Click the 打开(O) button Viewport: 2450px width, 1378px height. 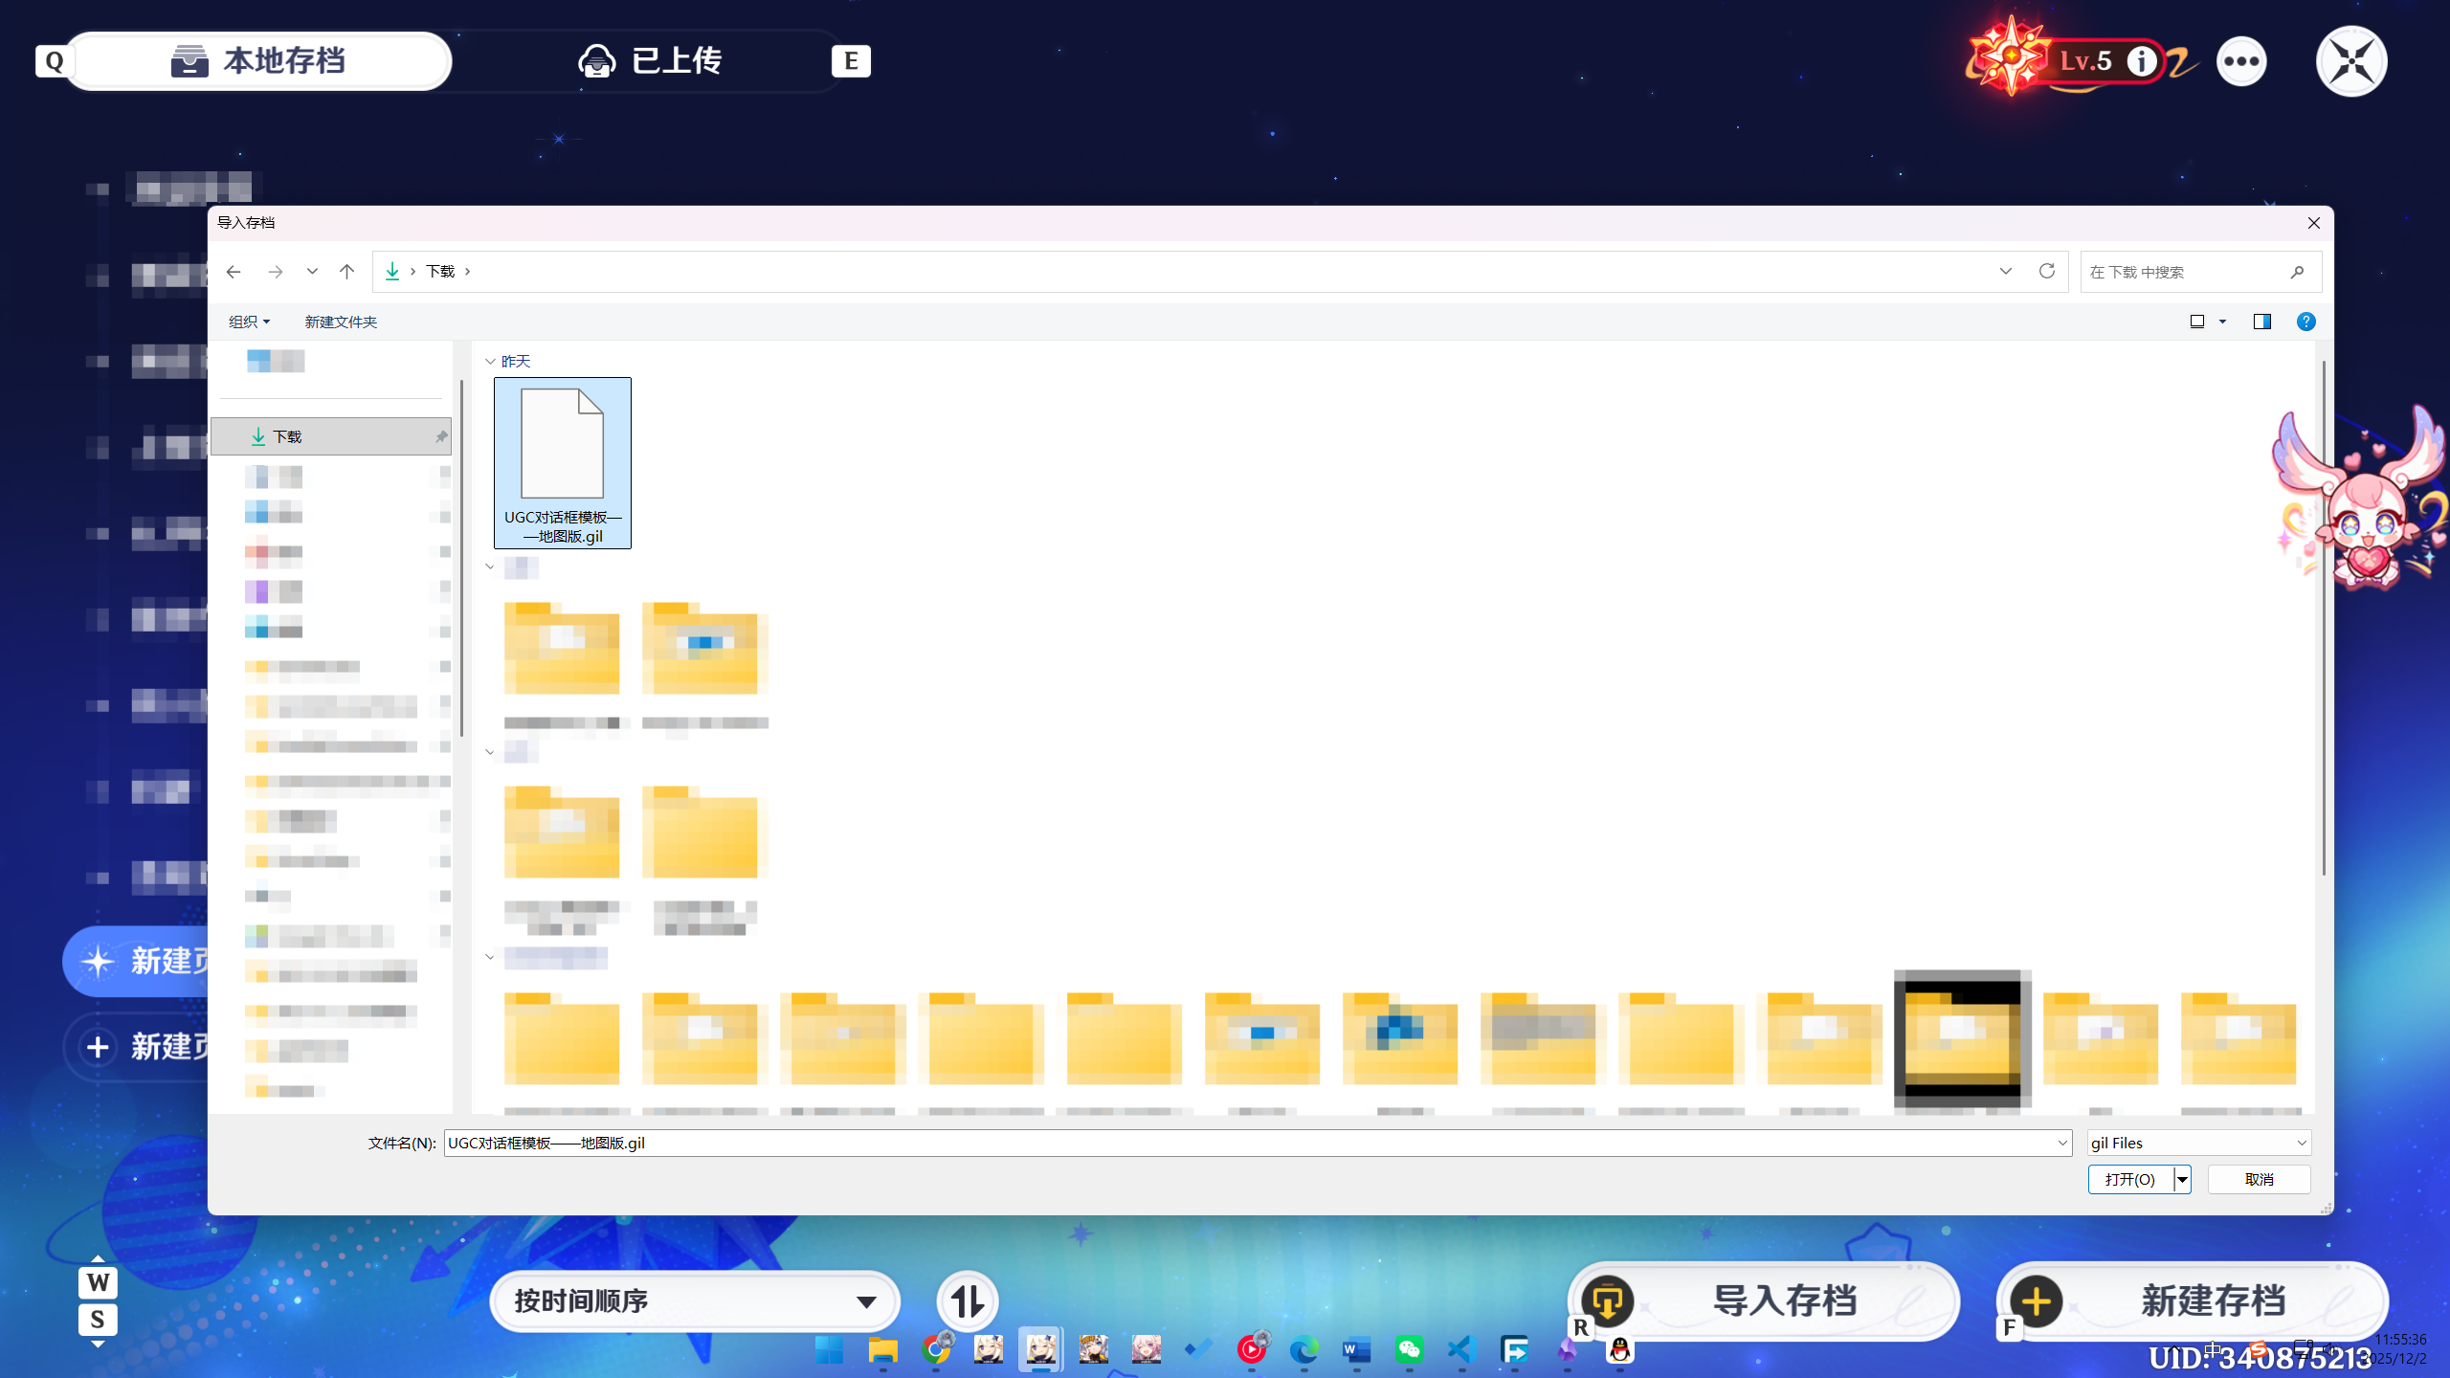tap(2129, 1179)
